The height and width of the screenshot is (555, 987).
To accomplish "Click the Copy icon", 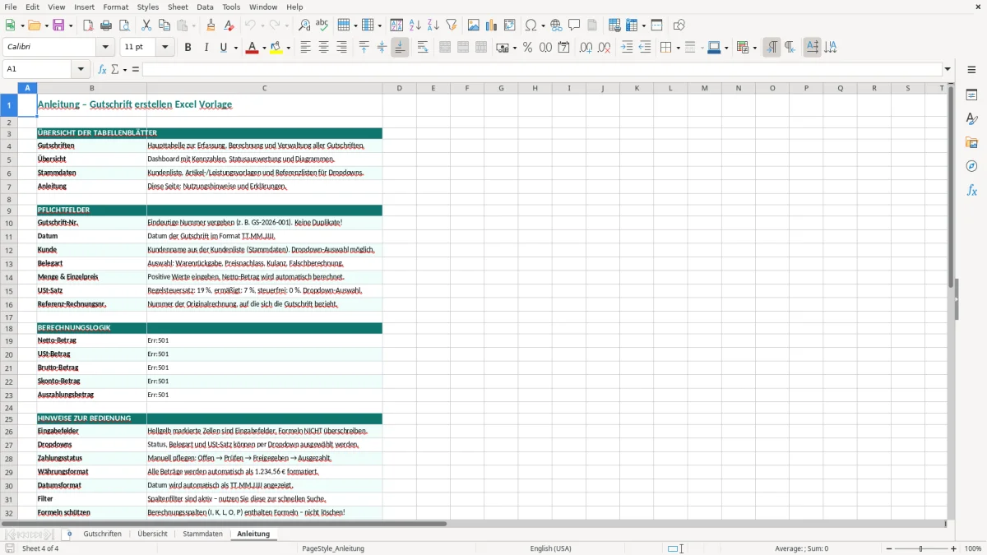I will point(164,25).
